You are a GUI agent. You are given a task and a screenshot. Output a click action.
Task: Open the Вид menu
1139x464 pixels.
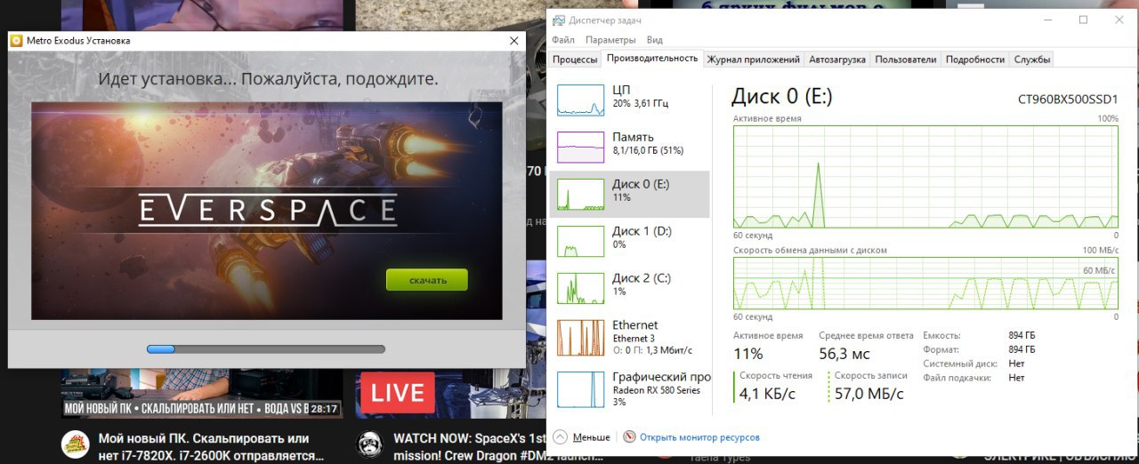click(655, 40)
